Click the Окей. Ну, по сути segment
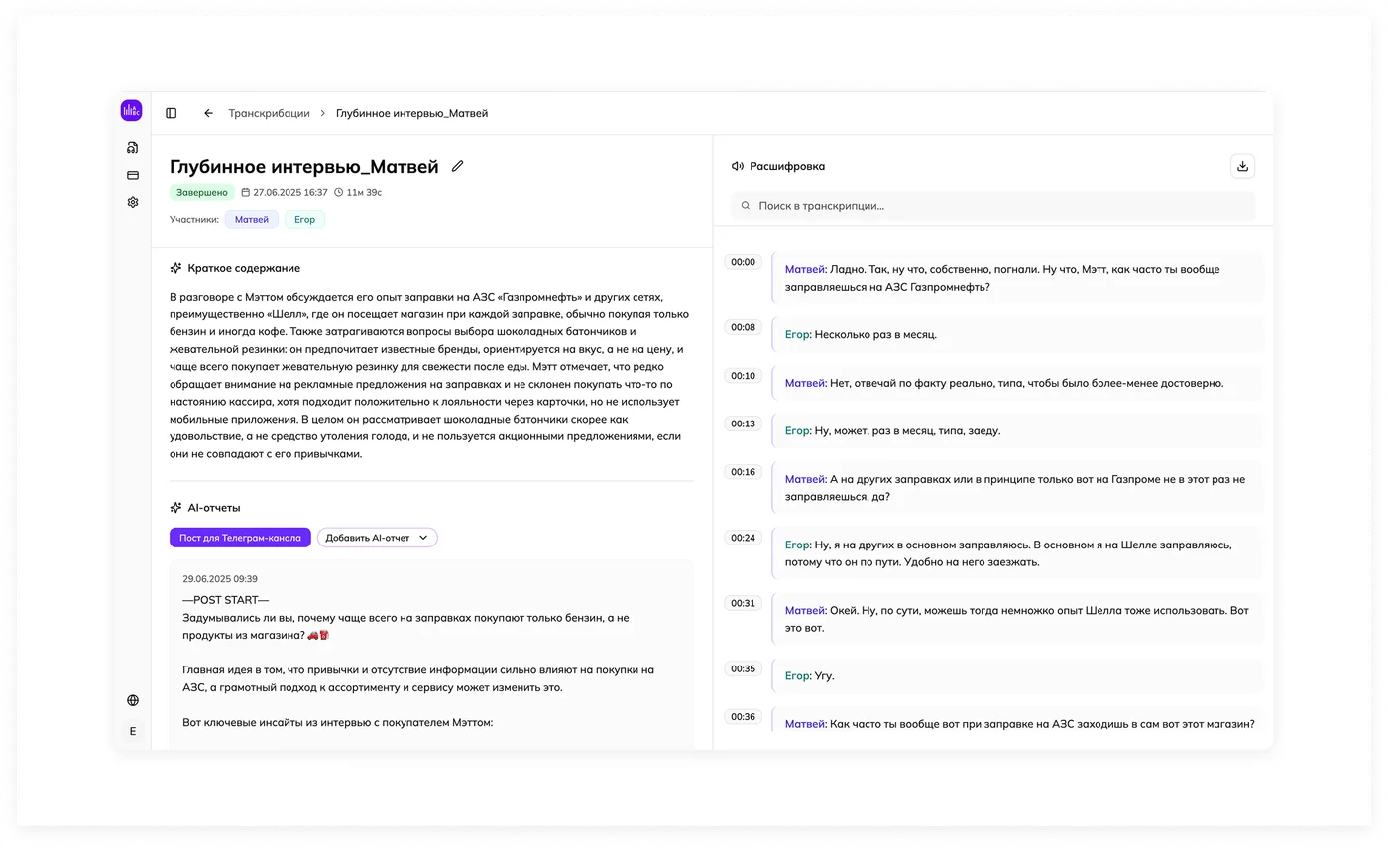 pos(1017,619)
